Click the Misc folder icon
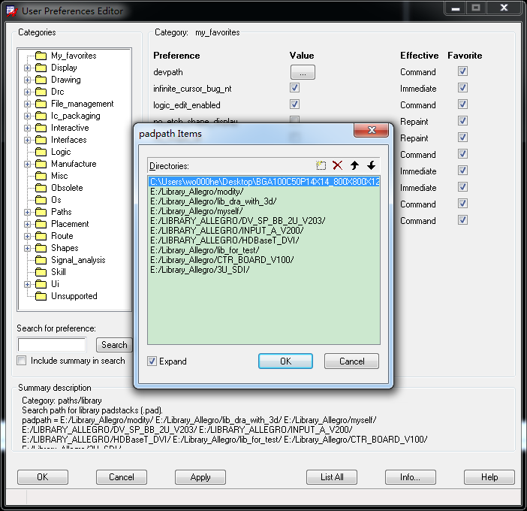Screen dimensions: 527x511 [x=41, y=176]
